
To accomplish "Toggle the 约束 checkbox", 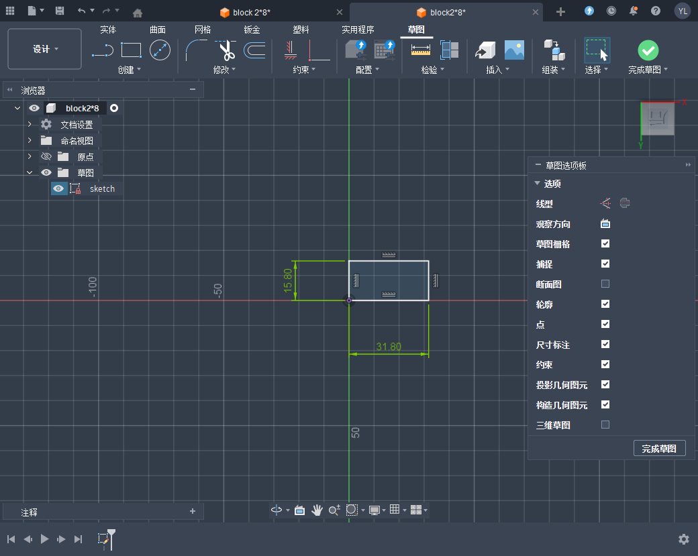I will tap(605, 364).
